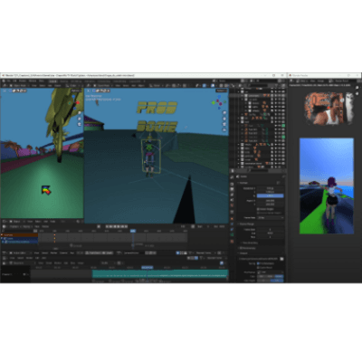Toggle visibility eye of the highlighted outliner row

coord(276,95)
